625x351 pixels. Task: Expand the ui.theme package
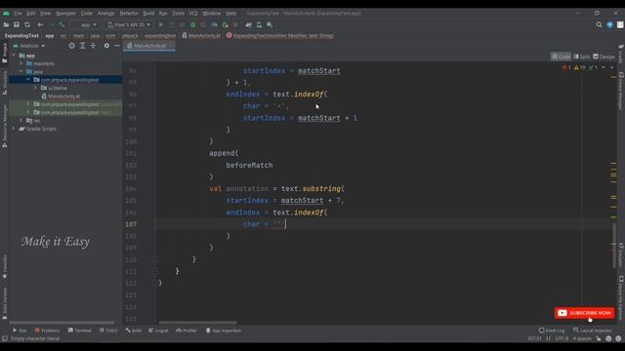[x=35, y=88]
